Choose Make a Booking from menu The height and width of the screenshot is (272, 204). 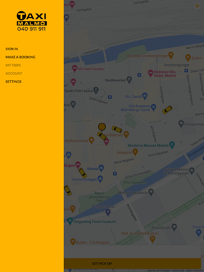pos(20,57)
